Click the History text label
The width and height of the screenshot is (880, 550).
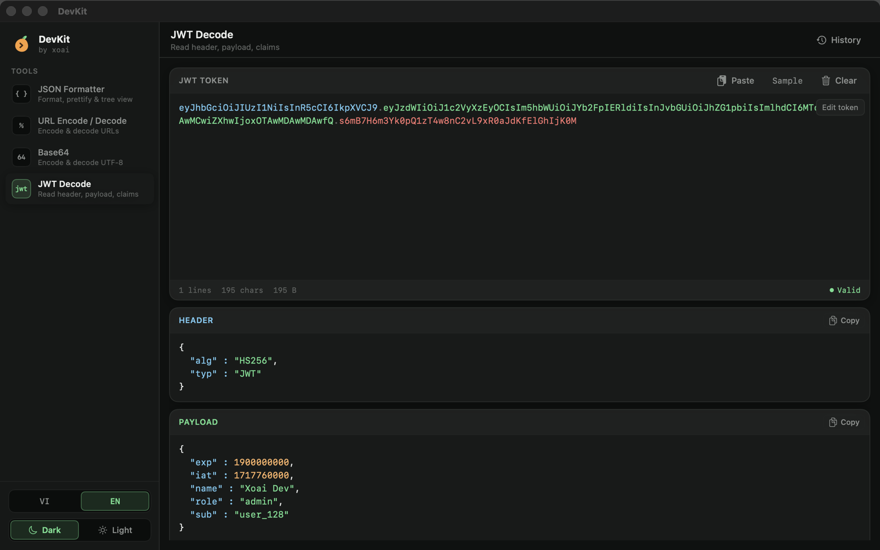tap(846, 40)
